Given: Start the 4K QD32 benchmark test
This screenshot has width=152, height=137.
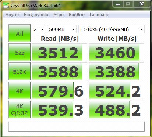Looking at the screenshot, I should pos(20,109).
